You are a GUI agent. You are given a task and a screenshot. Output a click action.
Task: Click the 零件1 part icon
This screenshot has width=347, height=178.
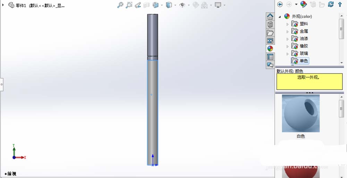[11, 5]
